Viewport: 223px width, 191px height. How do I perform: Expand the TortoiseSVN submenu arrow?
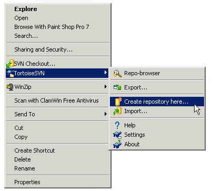click(x=106, y=73)
